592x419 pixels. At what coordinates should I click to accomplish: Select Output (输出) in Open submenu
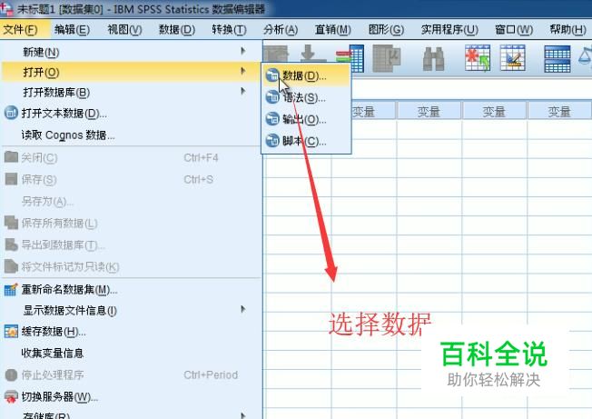tap(306, 119)
